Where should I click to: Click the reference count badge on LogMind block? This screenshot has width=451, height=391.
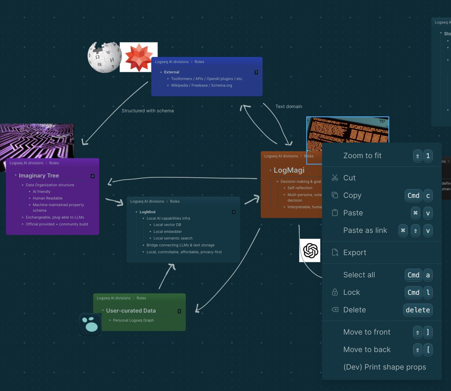234,212
